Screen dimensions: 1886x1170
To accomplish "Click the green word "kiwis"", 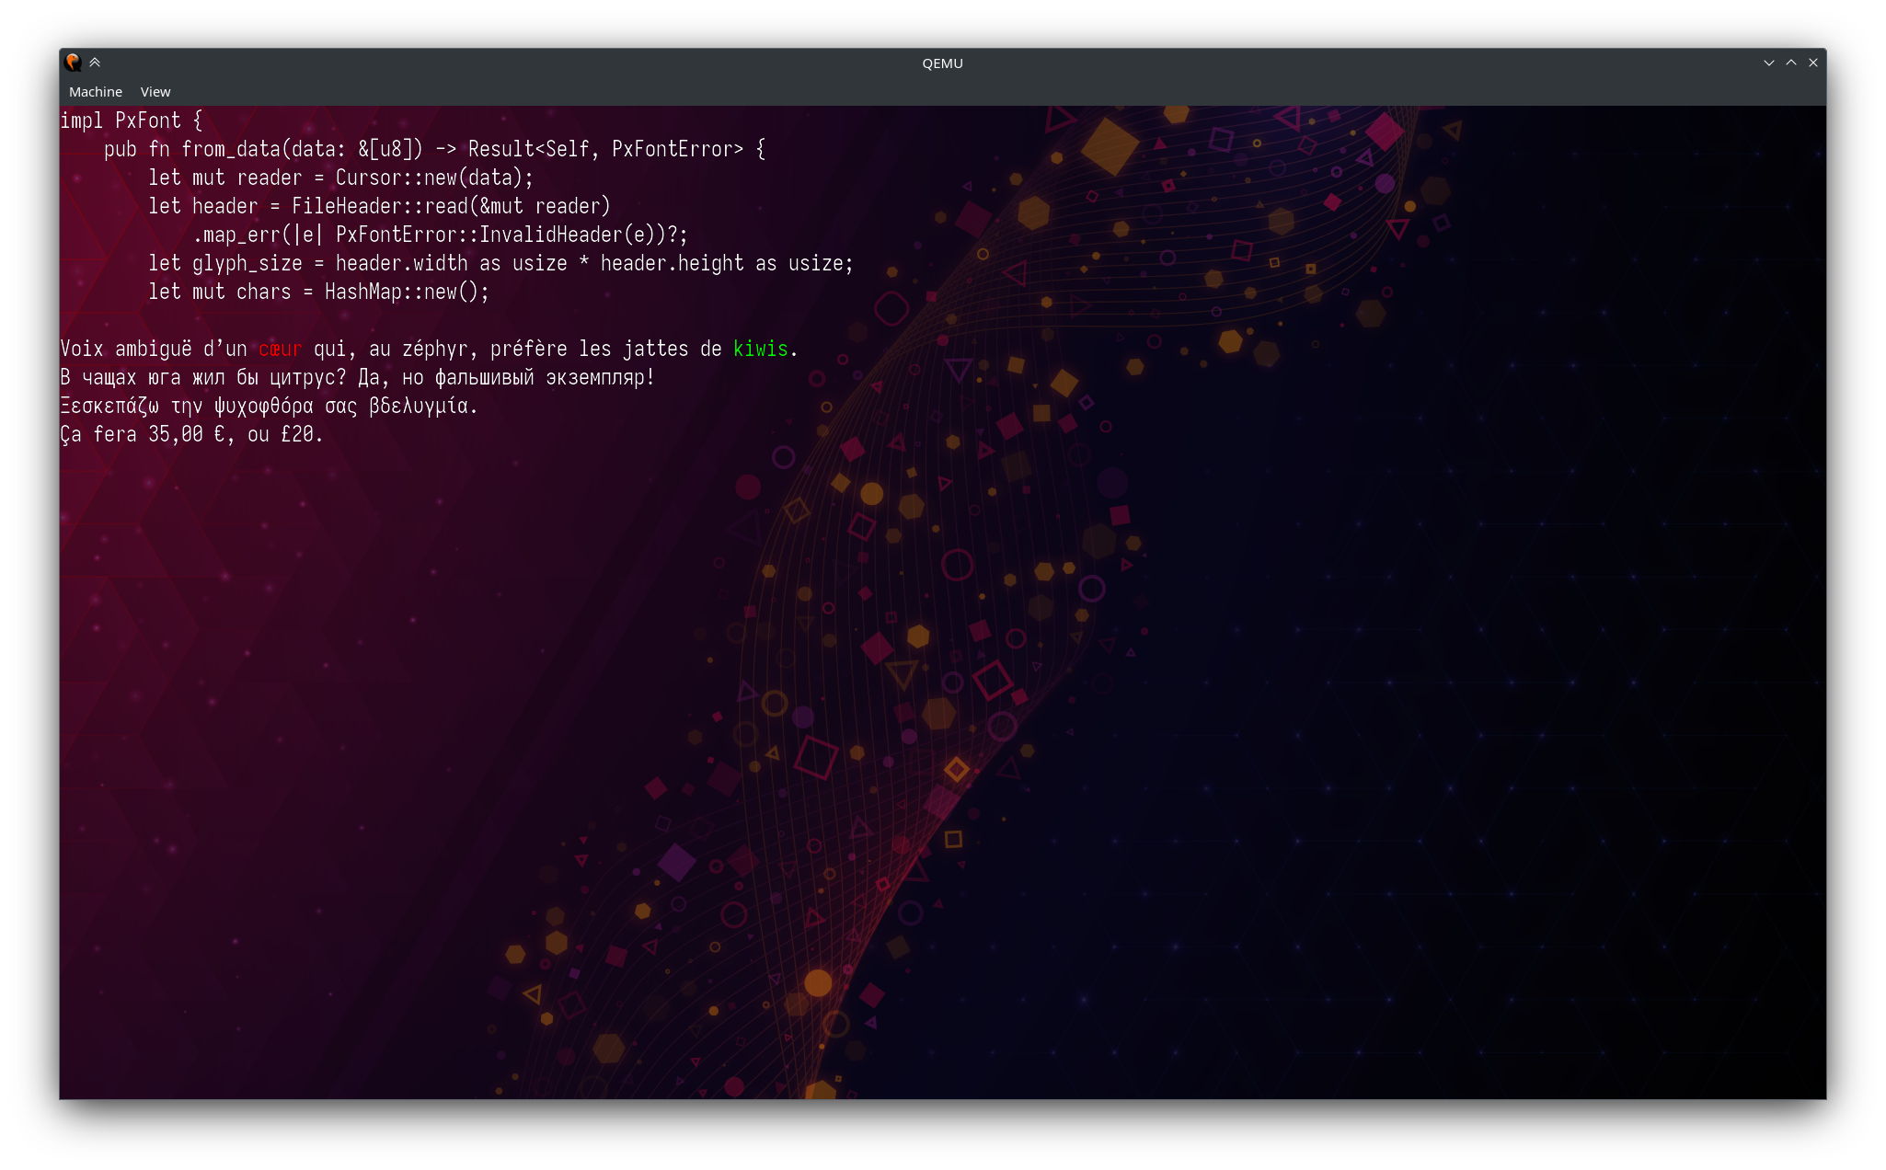I will pos(761,350).
